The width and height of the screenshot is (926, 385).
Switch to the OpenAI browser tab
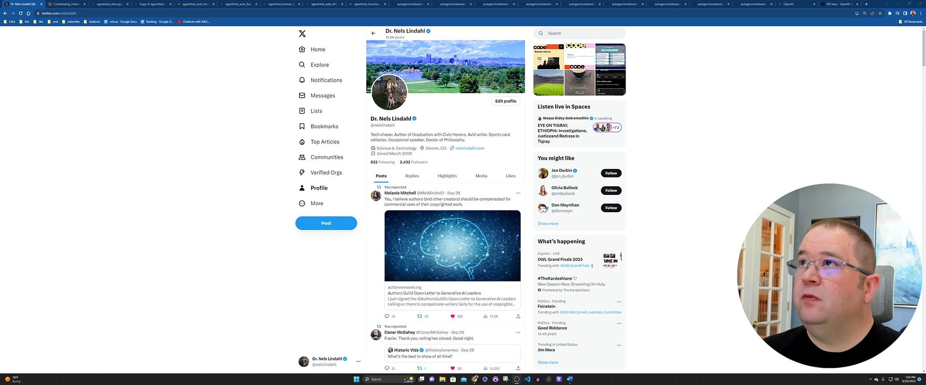796,4
